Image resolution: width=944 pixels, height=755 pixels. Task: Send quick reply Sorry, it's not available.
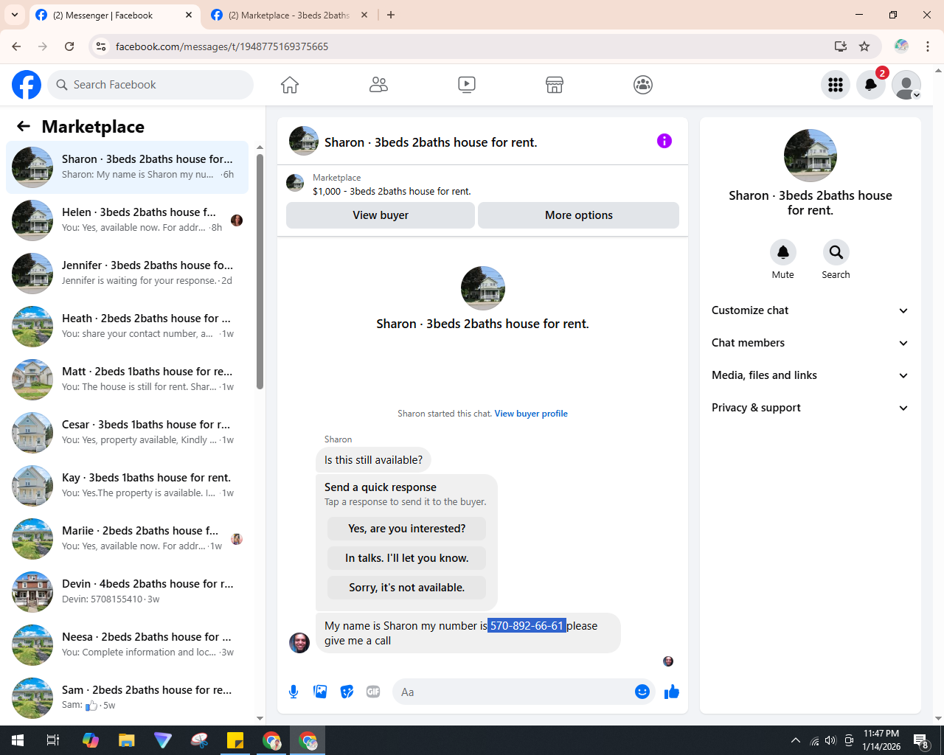(407, 588)
